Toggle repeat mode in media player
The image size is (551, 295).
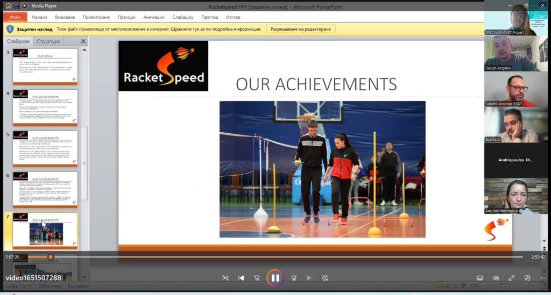(x=326, y=278)
